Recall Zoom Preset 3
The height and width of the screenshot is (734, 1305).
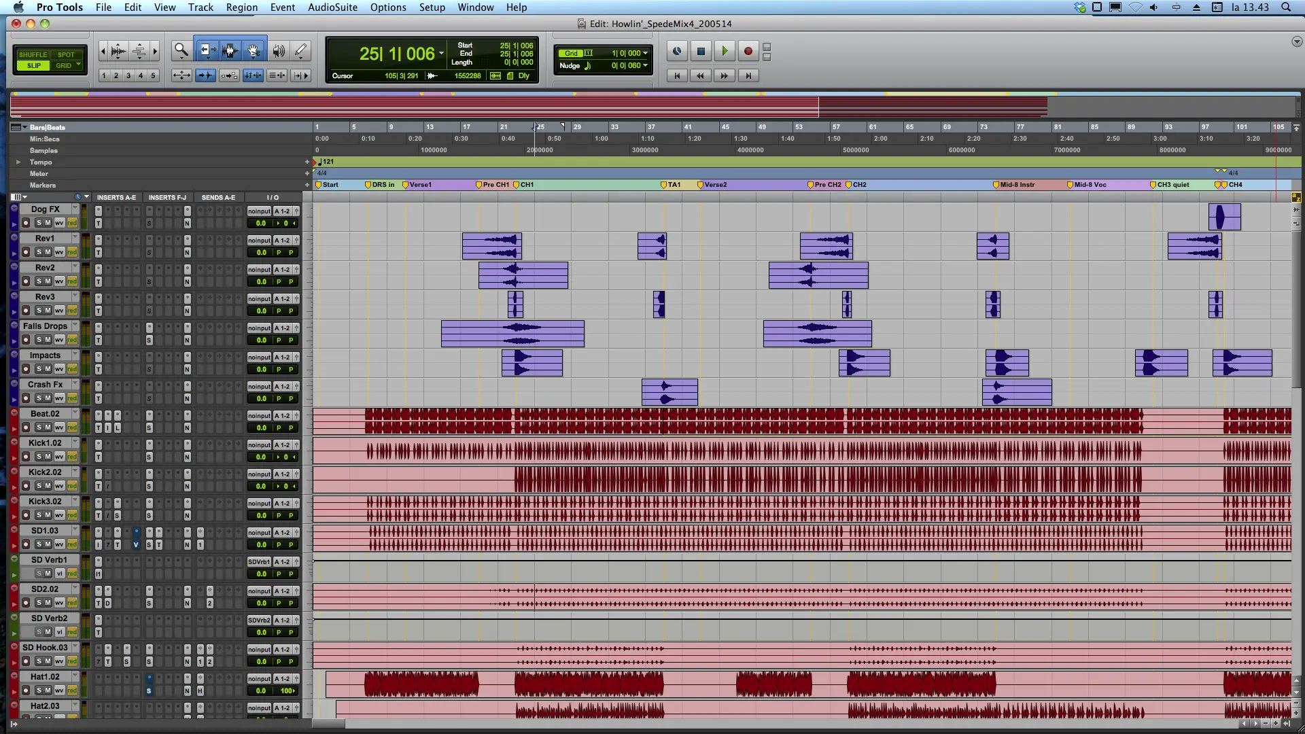click(x=128, y=75)
